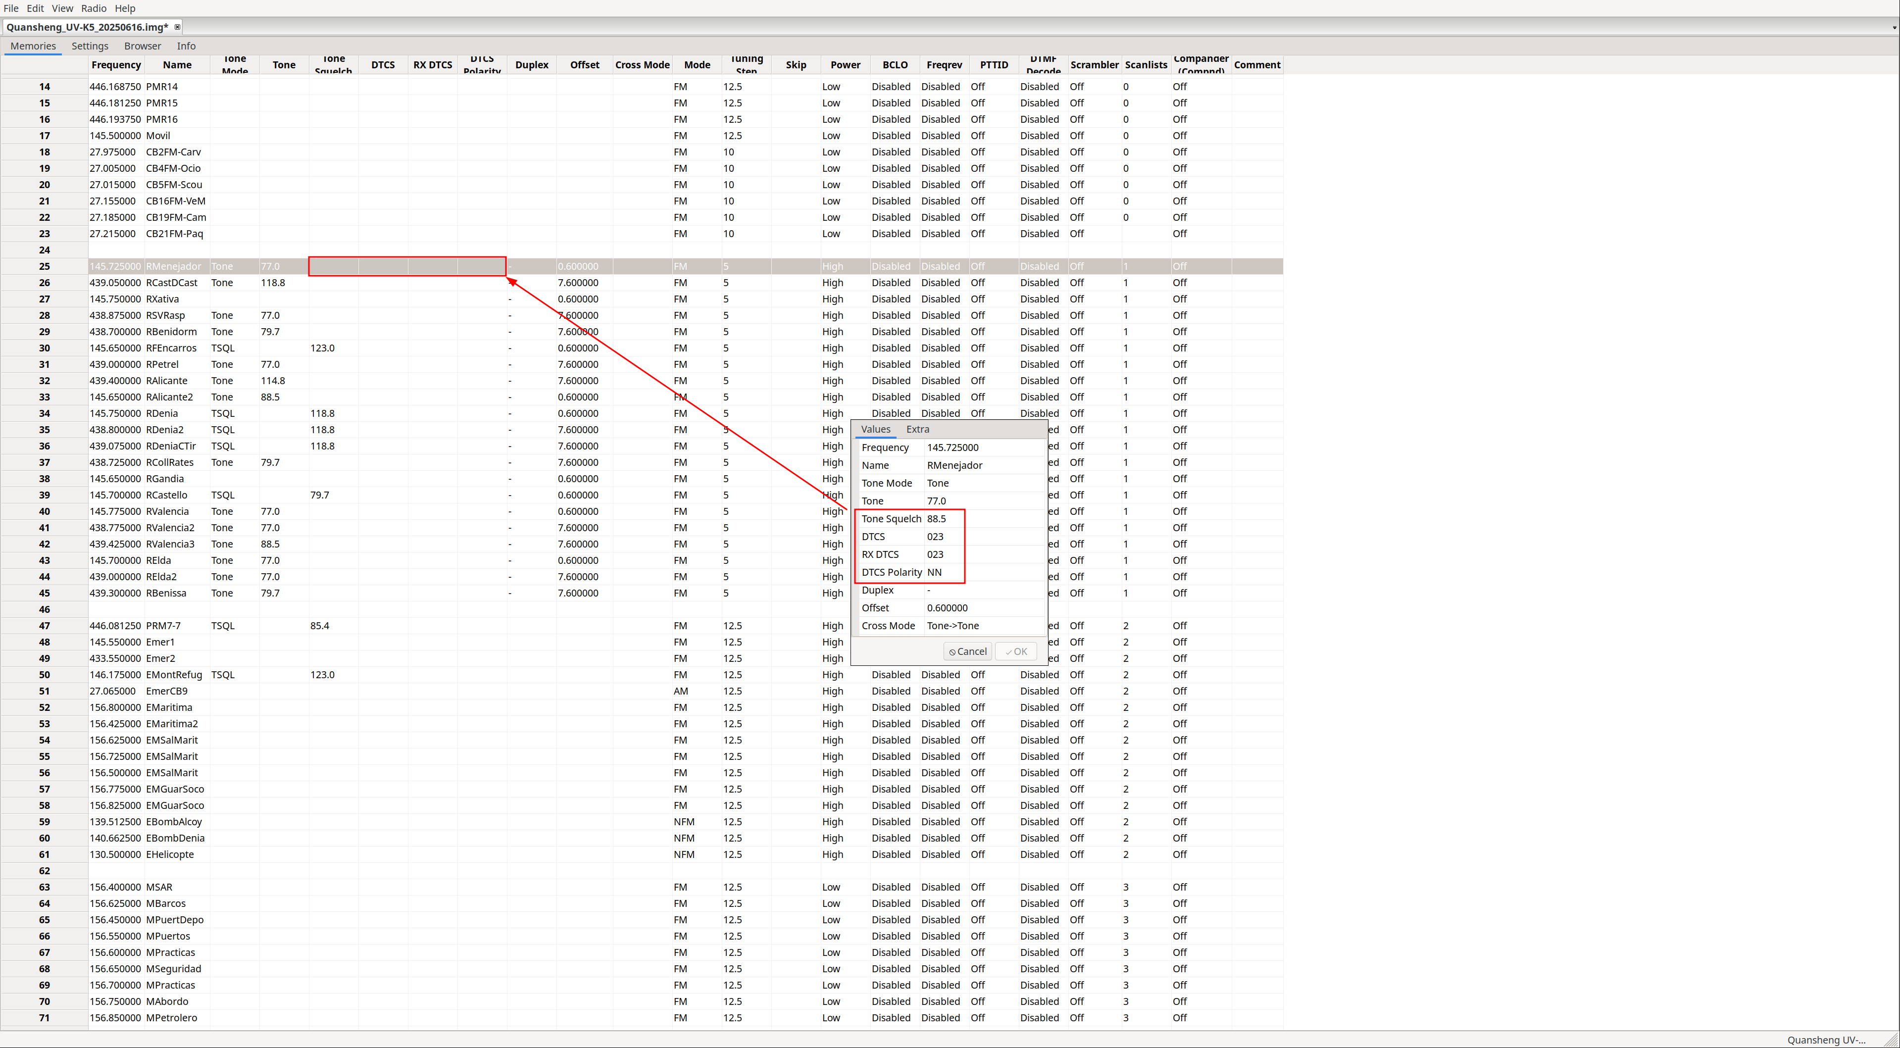Click the Frequency column header
Screen dimensions: 1900x1048
pyautogui.click(x=116, y=65)
